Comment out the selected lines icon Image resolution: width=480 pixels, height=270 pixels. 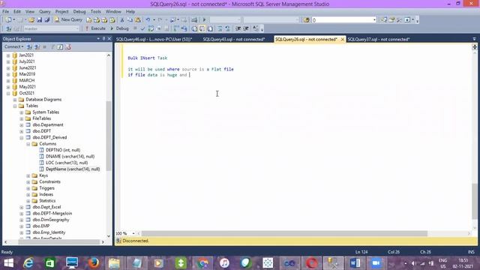[x=220, y=28]
